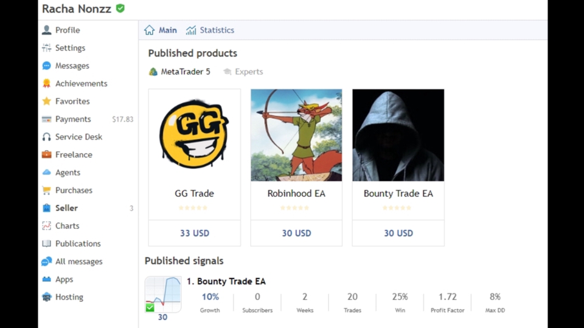This screenshot has height=328, width=584.
Task: Click the Purchases cart icon
Action: pyautogui.click(x=47, y=190)
